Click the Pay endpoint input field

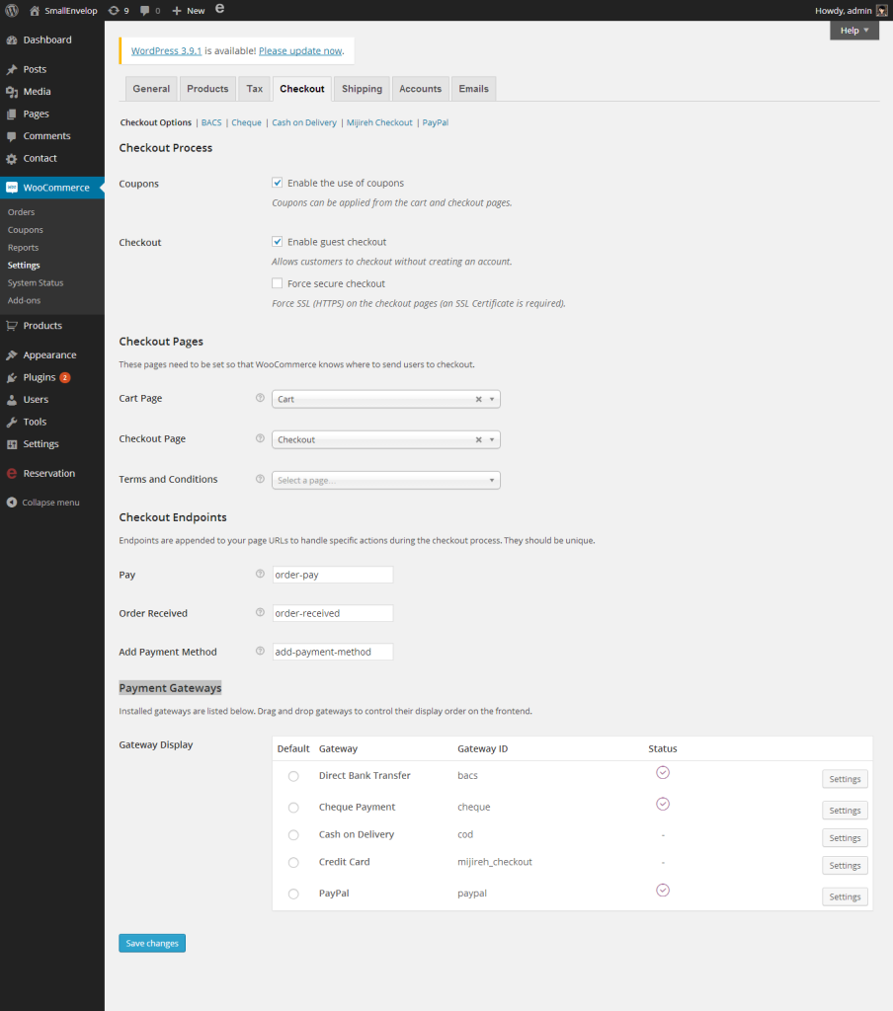tap(332, 575)
